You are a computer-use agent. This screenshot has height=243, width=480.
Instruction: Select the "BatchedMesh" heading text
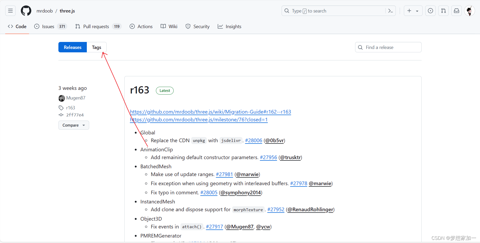point(156,166)
